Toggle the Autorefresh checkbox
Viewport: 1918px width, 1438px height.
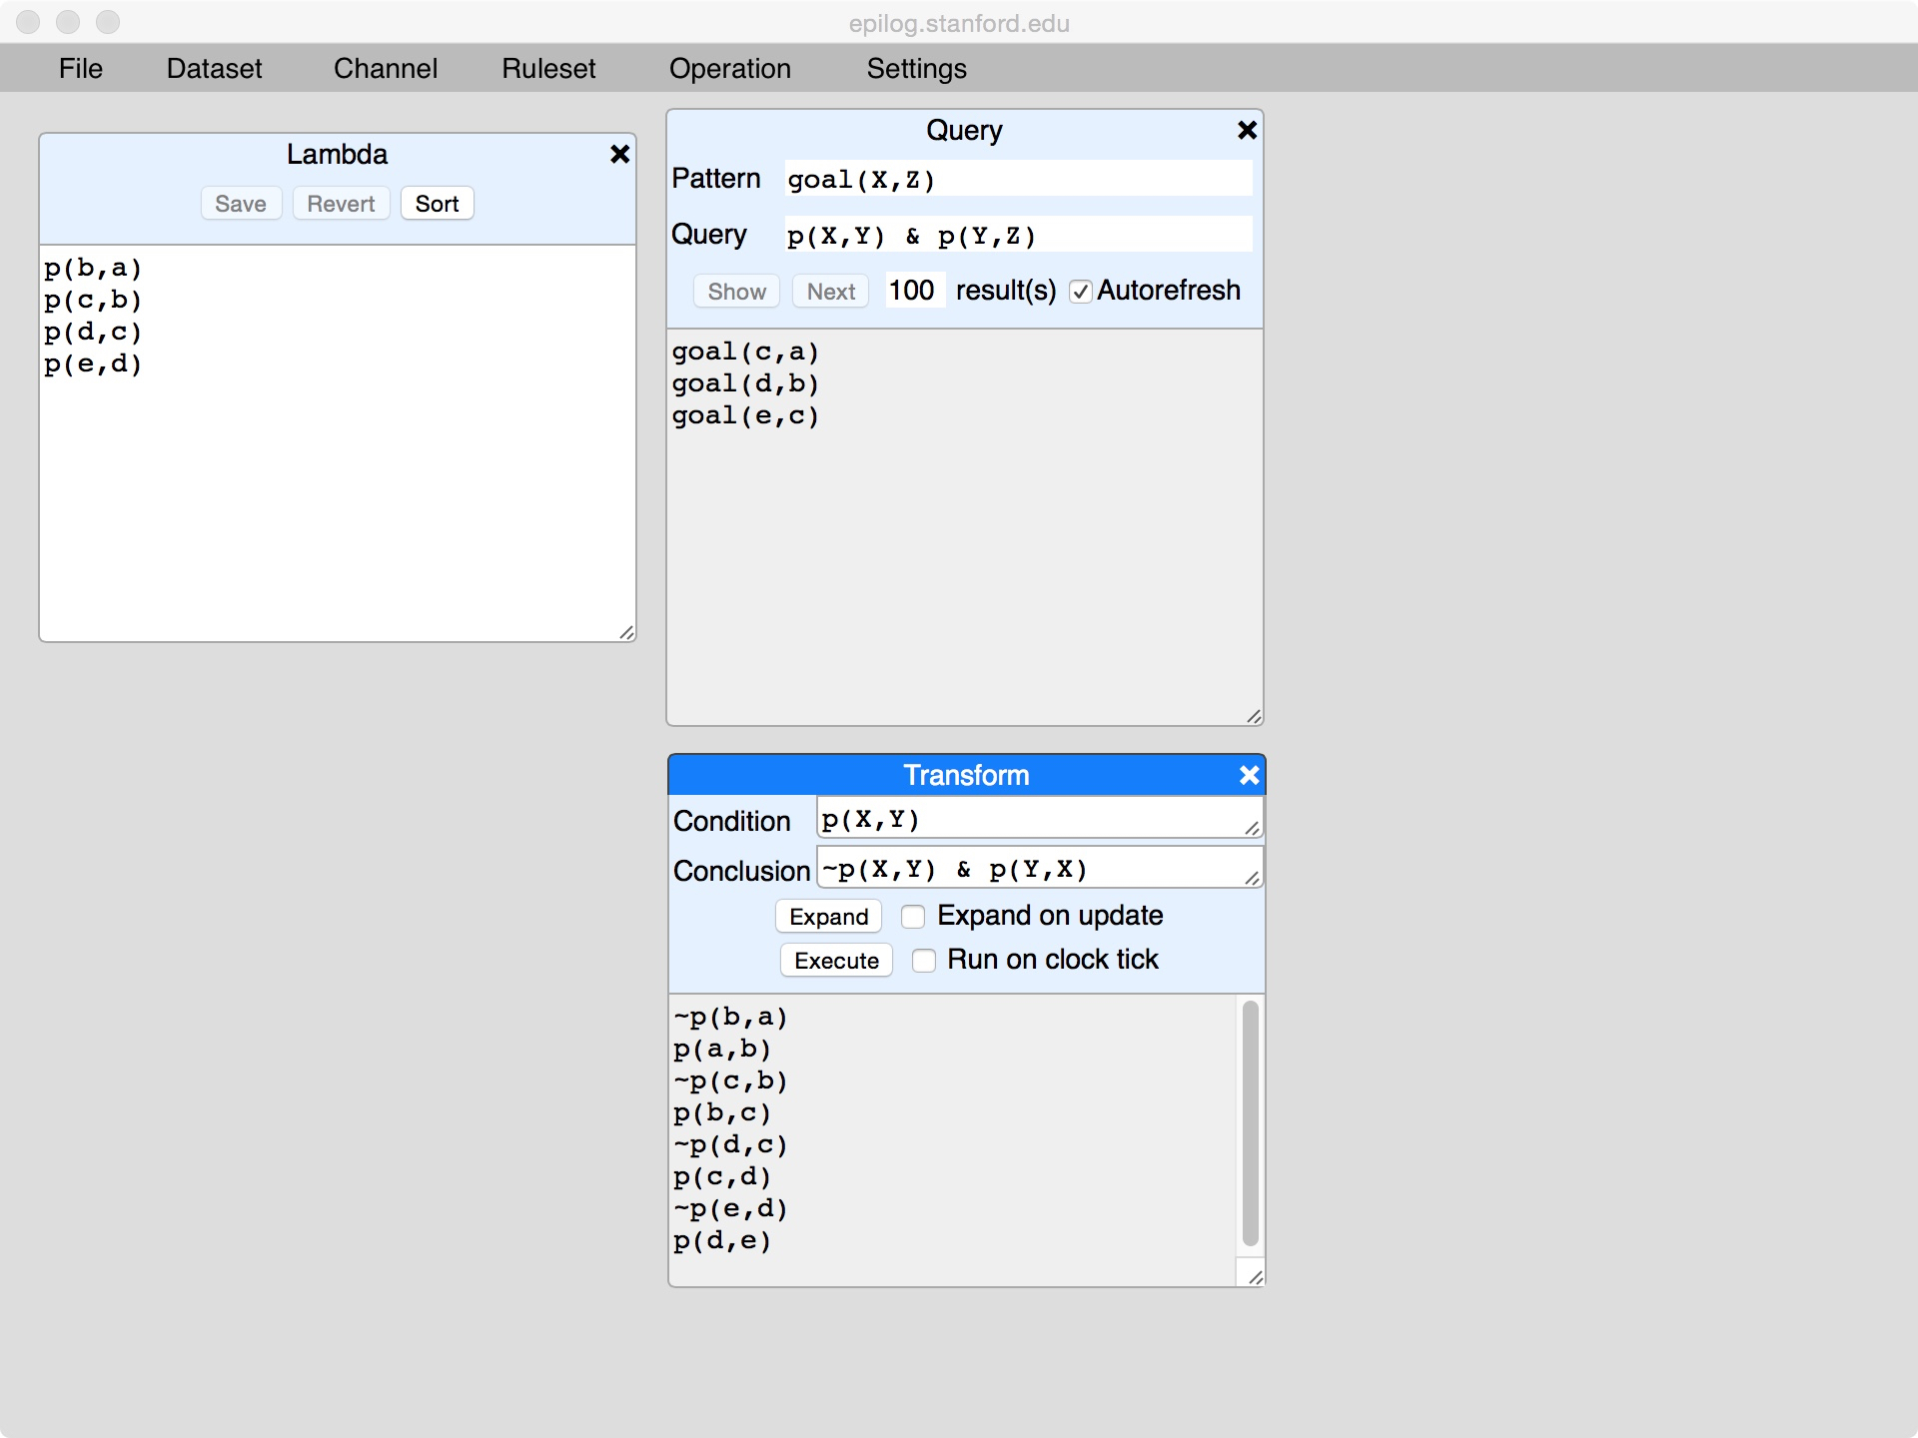[x=1080, y=292]
